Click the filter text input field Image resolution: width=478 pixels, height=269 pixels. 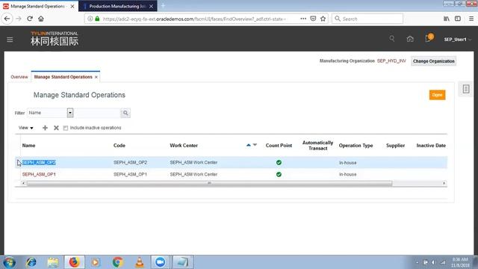coord(98,113)
